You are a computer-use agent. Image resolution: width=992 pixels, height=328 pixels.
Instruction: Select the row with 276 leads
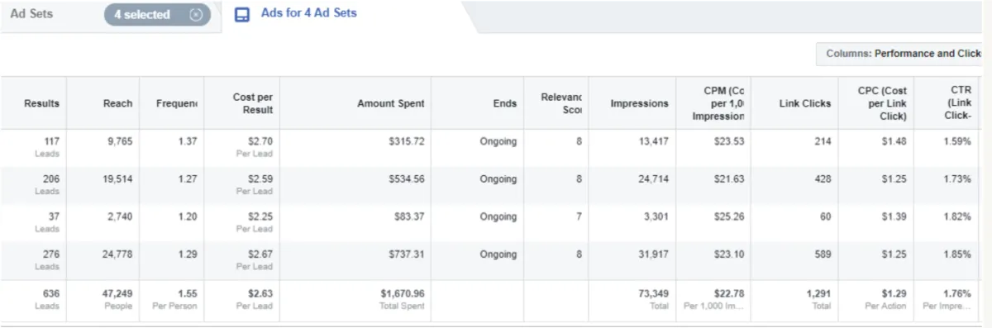(x=491, y=261)
